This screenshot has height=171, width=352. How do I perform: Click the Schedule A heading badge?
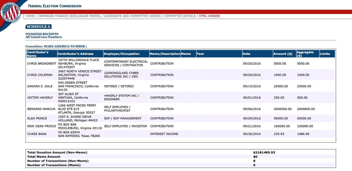point(38,27)
